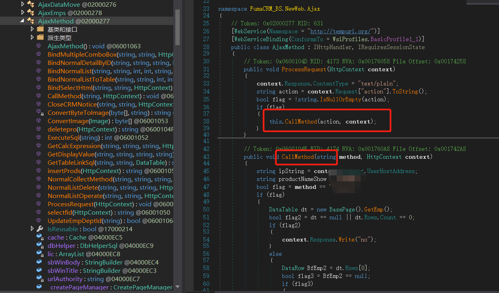
Task: Click the tree panel scroll-down arrow
Action: click(177, 287)
